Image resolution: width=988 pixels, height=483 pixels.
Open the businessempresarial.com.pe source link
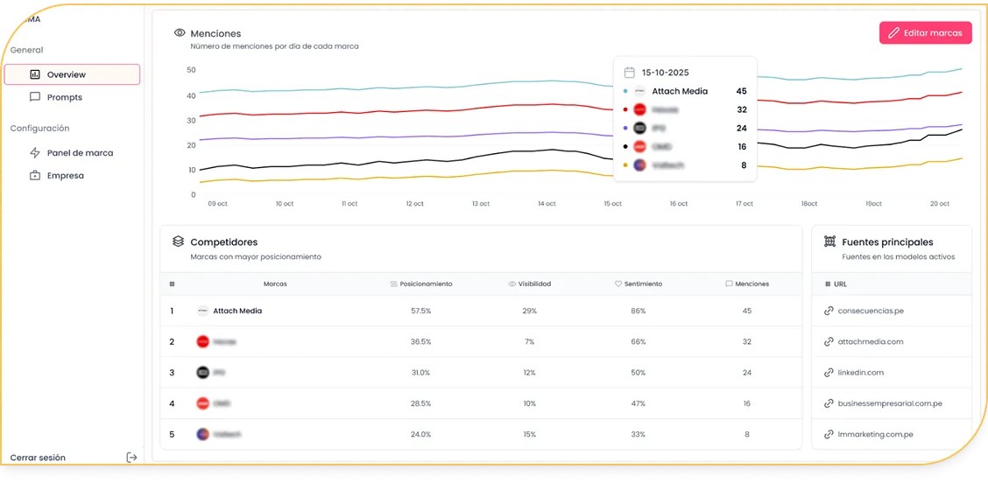pos(890,403)
